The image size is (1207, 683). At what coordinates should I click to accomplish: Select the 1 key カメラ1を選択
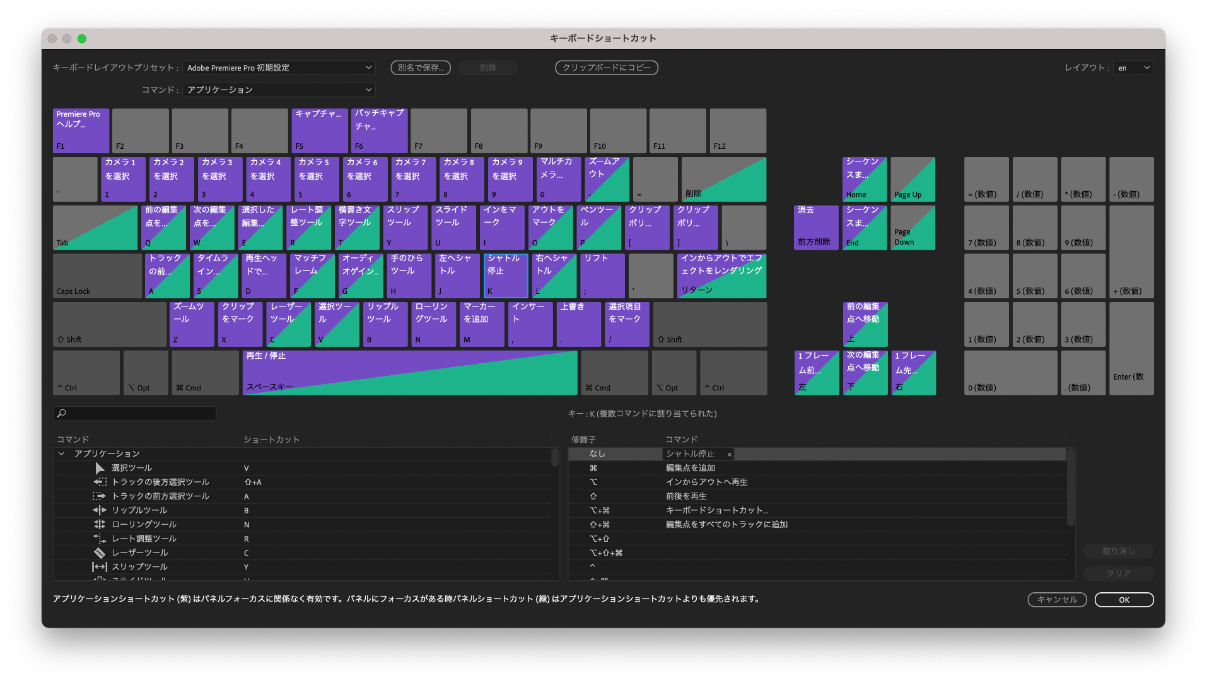pyautogui.click(x=123, y=179)
